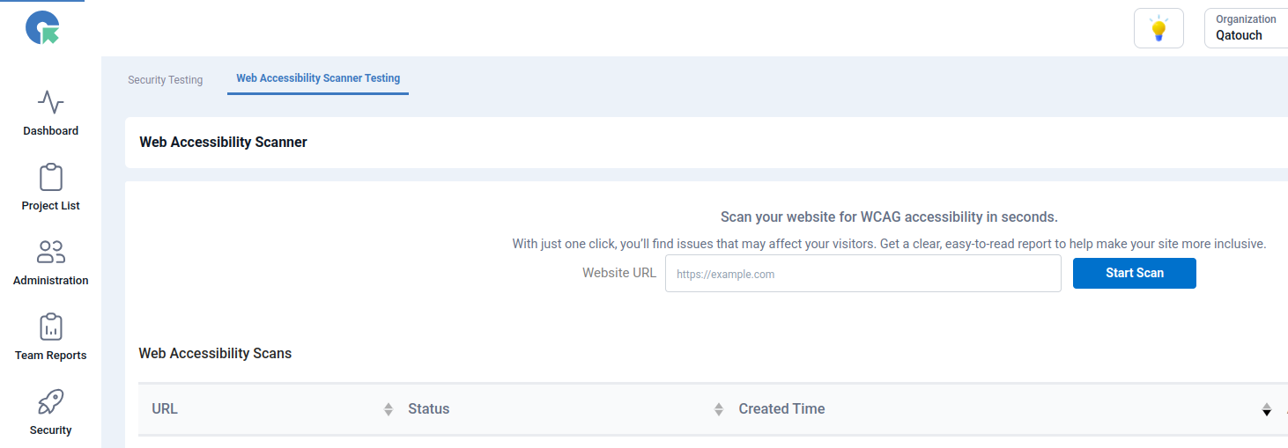Click the Website URL field label
1288x448 pixels.
618,273
